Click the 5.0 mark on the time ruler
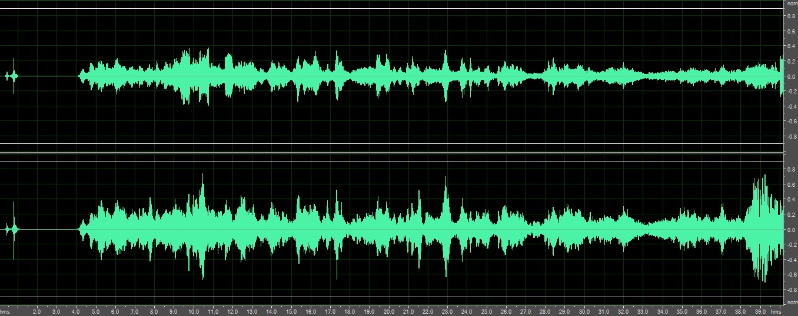798x316 pixels. [95, 312]
